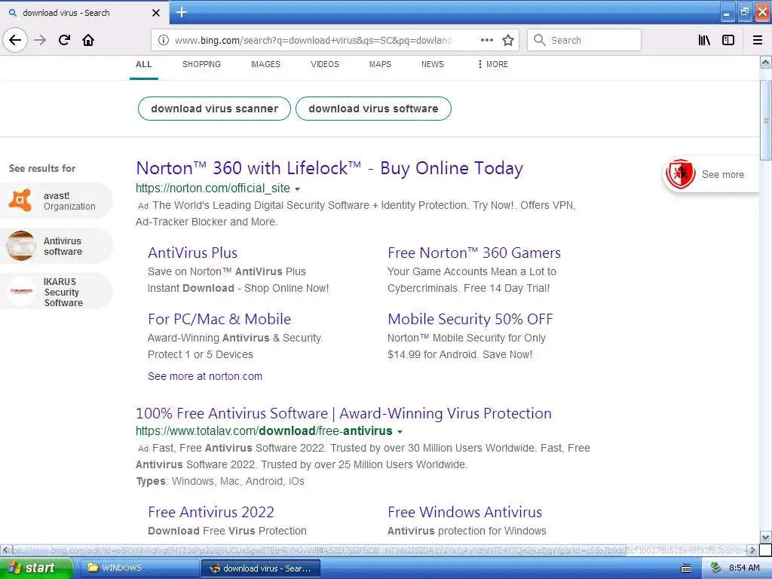
Task: Click totalav.com download green URL
Action: pos(264,430)
